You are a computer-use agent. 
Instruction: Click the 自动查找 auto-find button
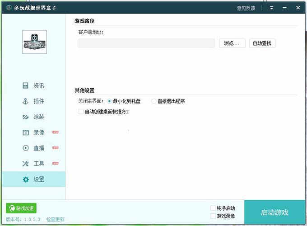[262, 43]
